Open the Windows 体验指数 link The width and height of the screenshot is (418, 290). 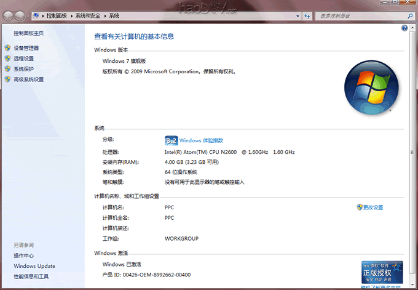201,140
